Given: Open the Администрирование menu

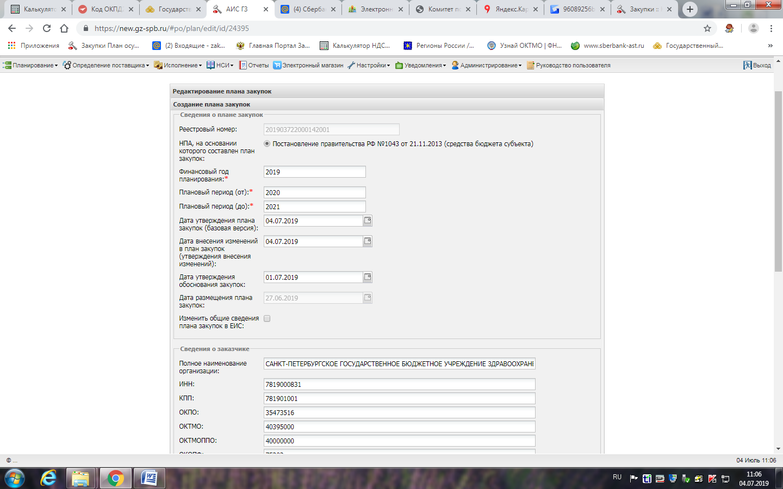Looking at the screenshot, I should (x=487, y=65).
